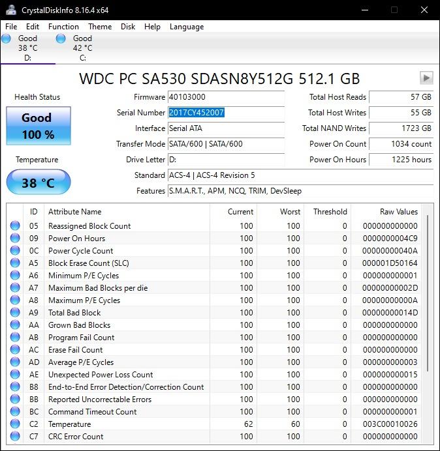The image size is (440, 451).
Task: Click the status icon for Average P/E Cycles
Action: [x=15, y=362]
